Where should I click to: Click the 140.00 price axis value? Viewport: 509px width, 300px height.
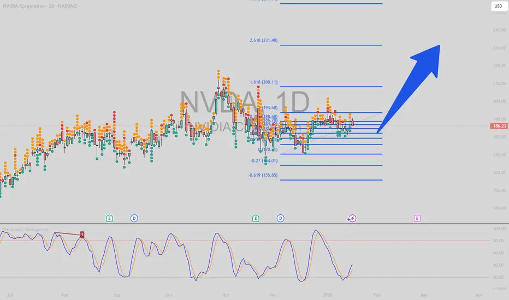499,208
